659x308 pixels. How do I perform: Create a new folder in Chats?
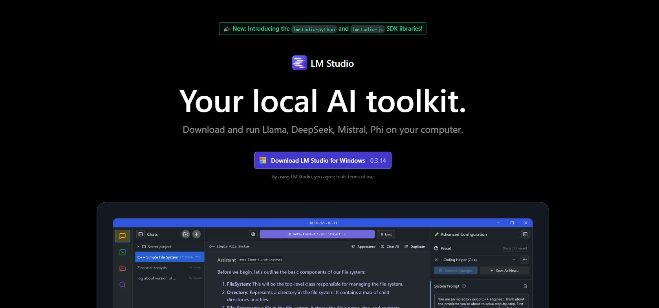[x=186, y=234]
